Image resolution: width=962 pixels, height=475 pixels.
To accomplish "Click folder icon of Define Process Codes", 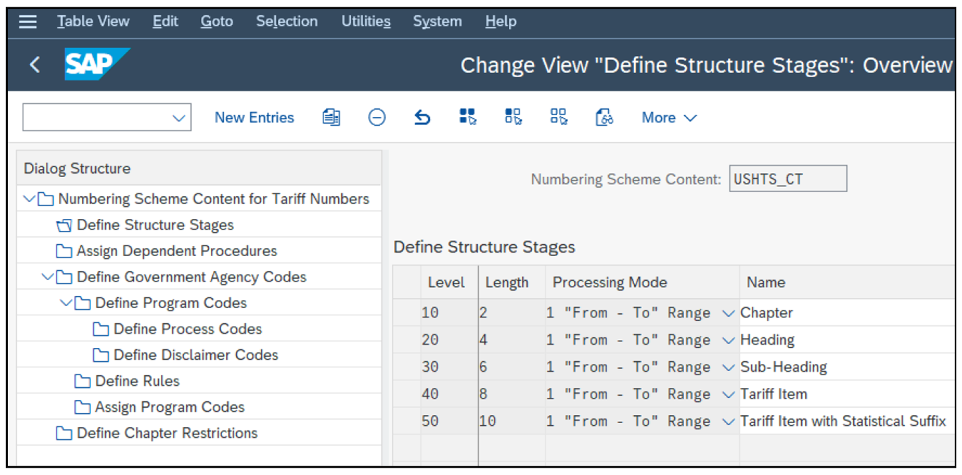I will (x=101, y=329).
